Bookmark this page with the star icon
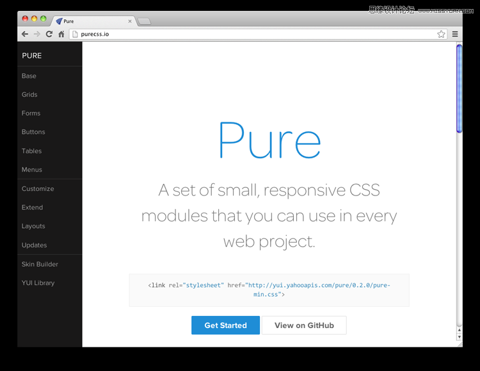Screen dimensions: 480x371 coord(441,34)
